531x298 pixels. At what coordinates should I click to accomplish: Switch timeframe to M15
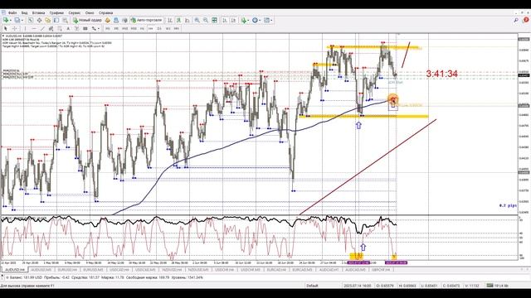point(125,29)
